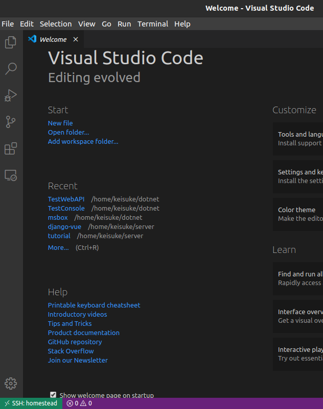This screenshot has width=323, height=409.
Task: Click the Color theme card
Action: point(298,214)
